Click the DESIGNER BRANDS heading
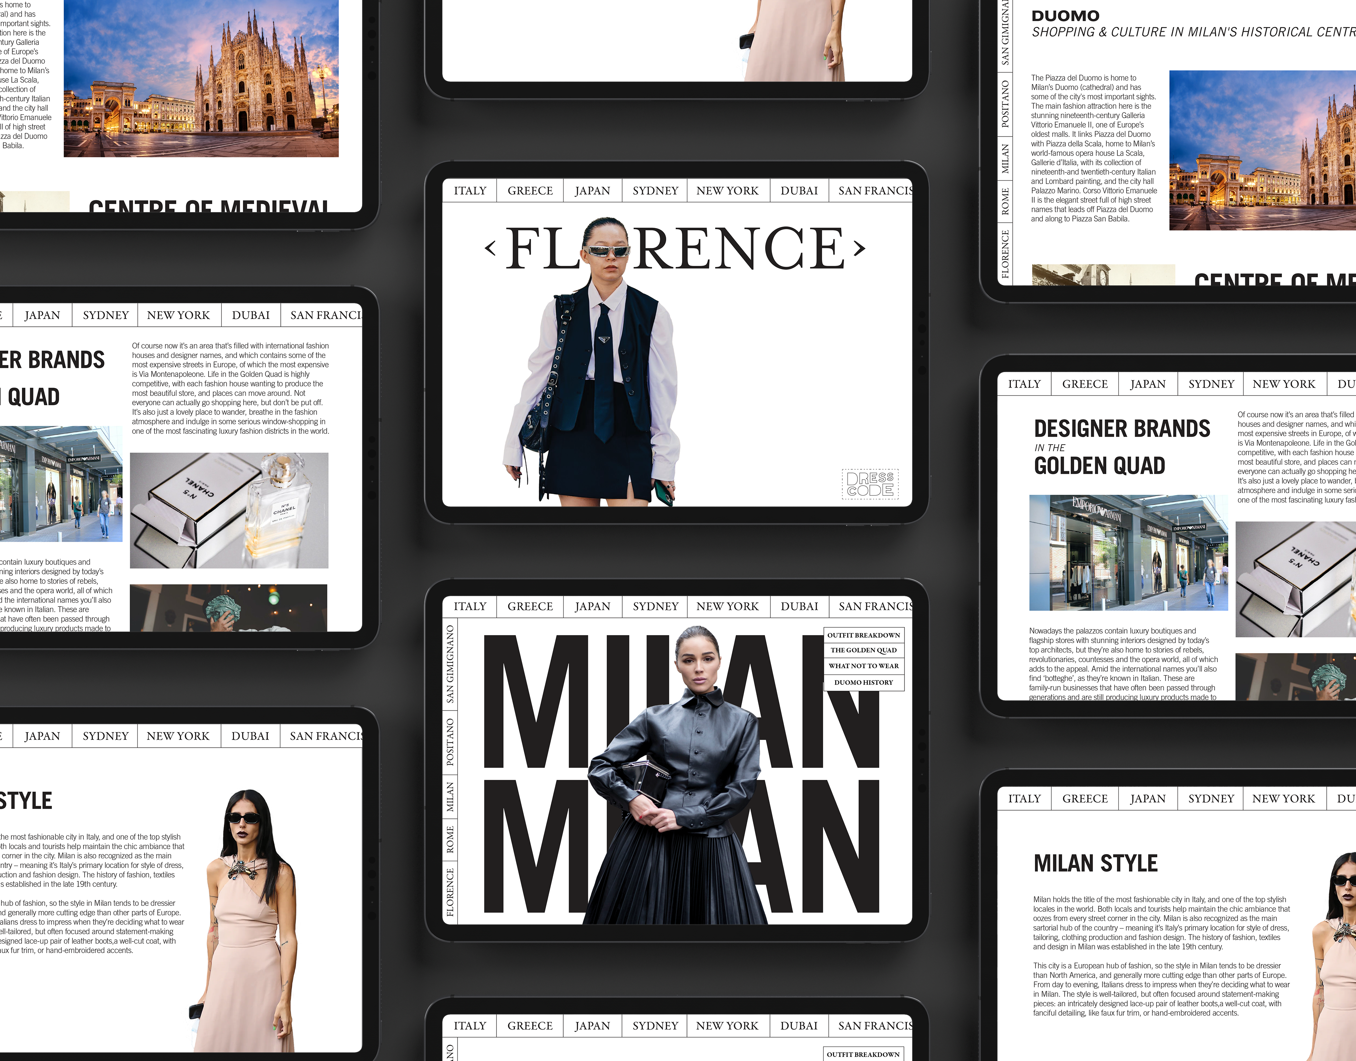 click(1122, 429)
